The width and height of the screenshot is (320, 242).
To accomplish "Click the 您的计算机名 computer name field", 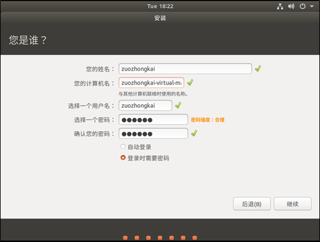I will tap(151, 83).
